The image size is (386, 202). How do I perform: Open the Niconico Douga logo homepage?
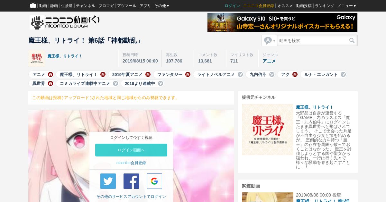65,22
